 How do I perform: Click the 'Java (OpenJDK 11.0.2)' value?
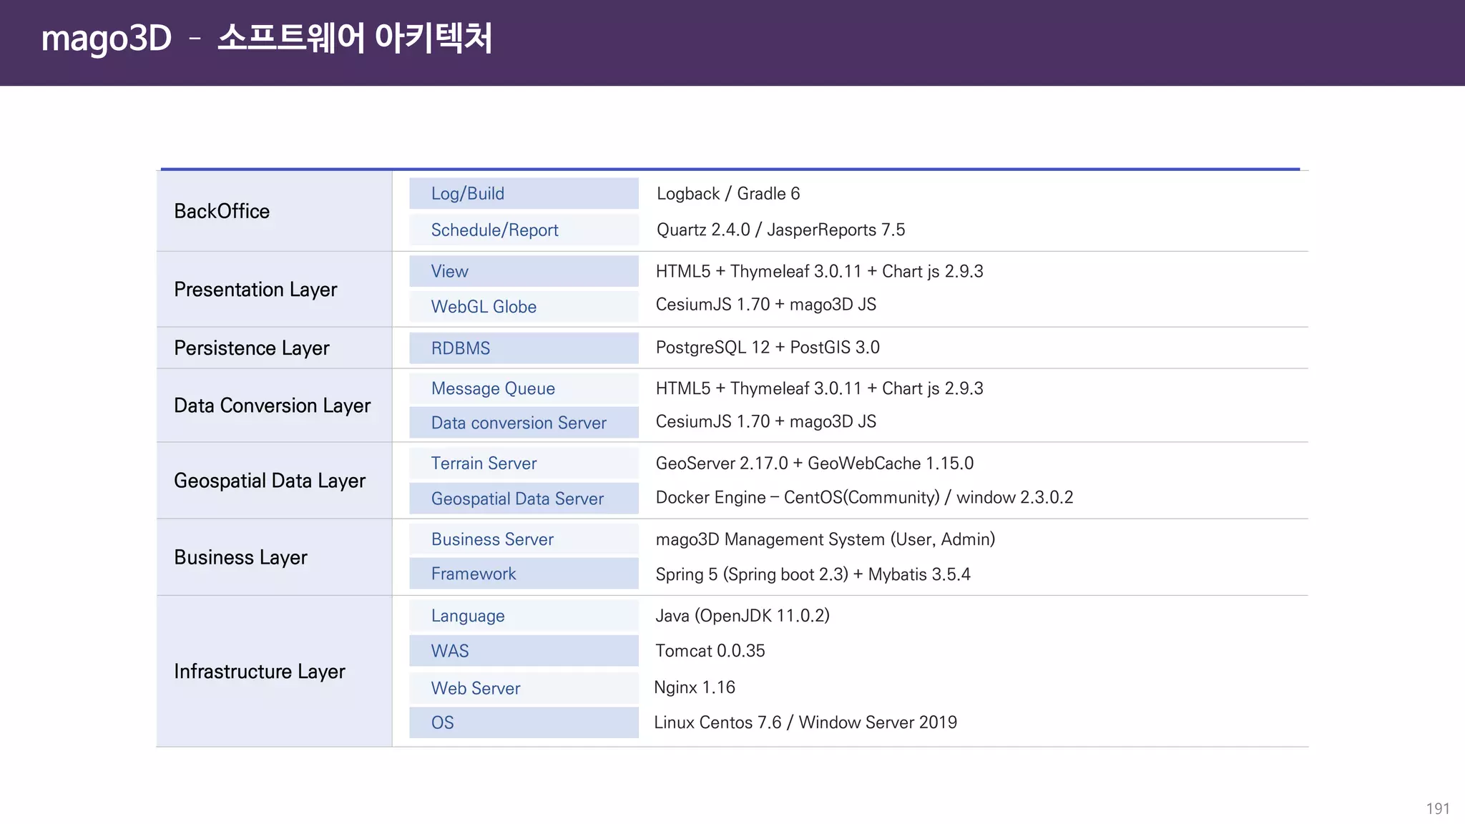pos(743,616)
